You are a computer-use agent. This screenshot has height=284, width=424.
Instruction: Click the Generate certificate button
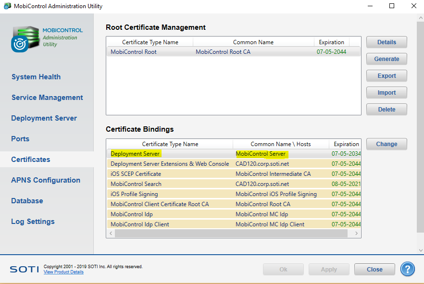point(387,59)
